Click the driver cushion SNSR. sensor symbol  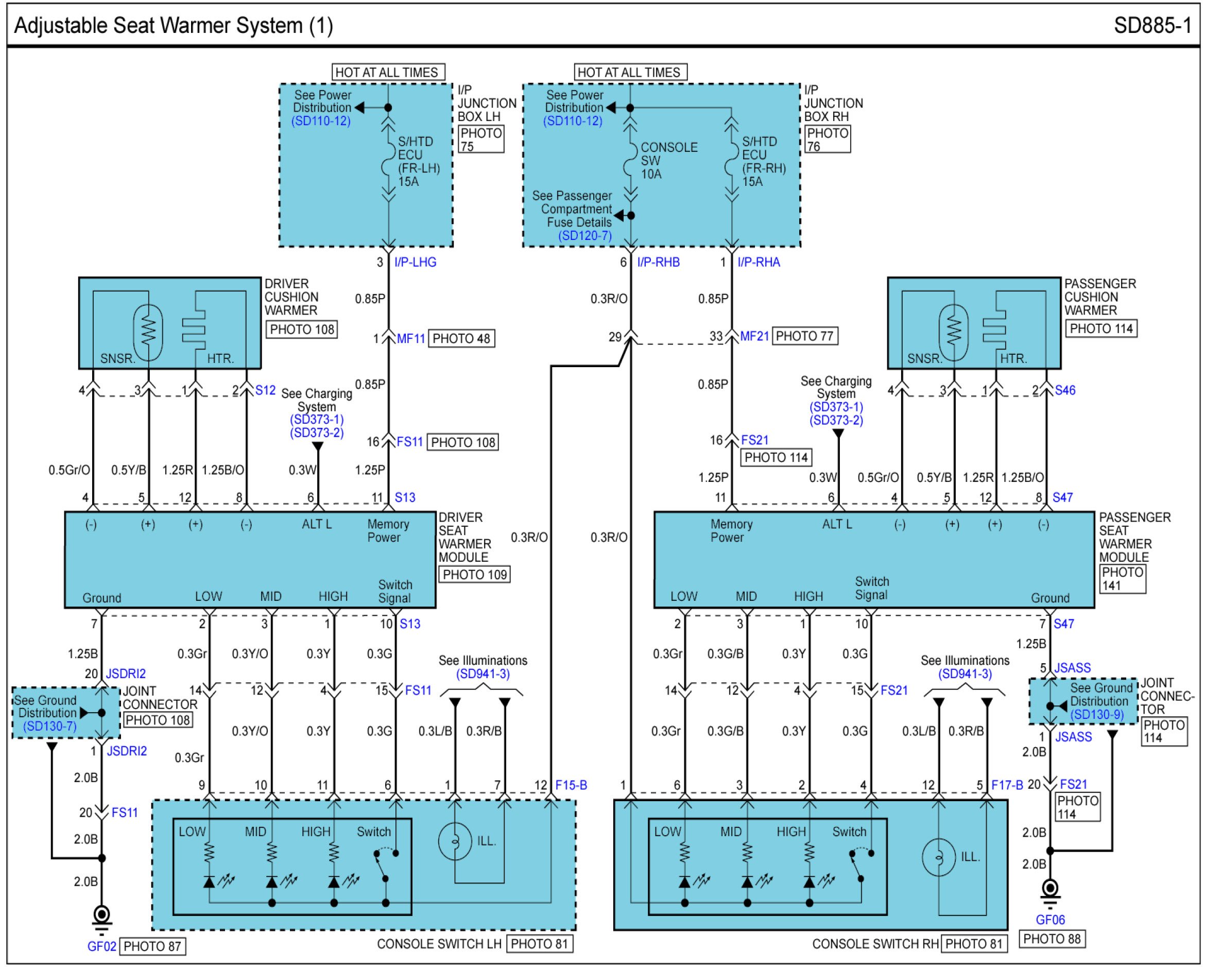point(148,332)
